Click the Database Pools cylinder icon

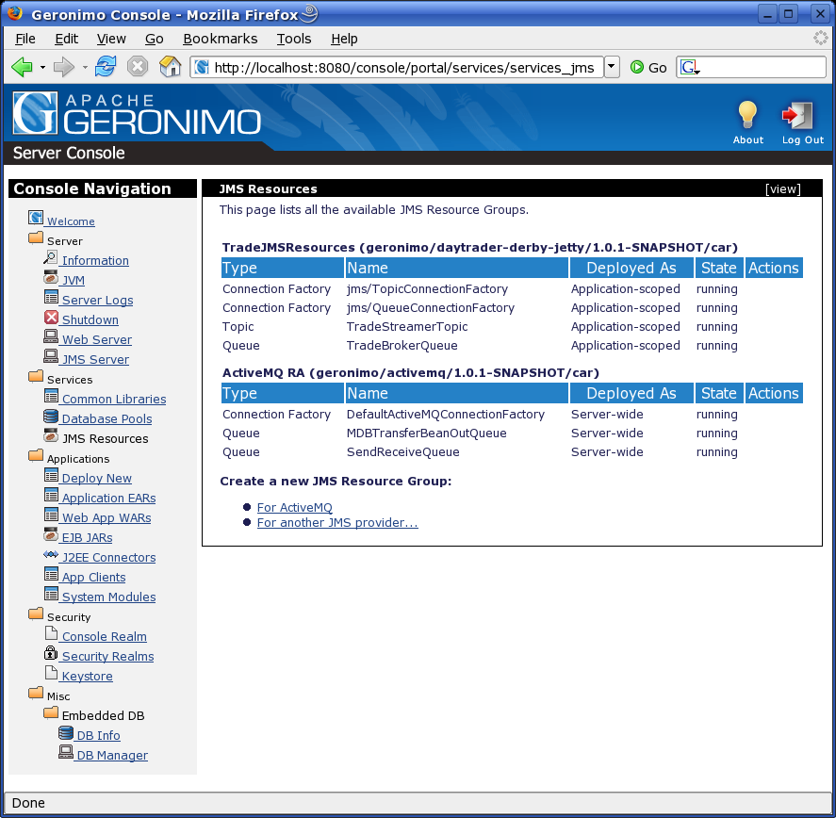coord(51,416)
